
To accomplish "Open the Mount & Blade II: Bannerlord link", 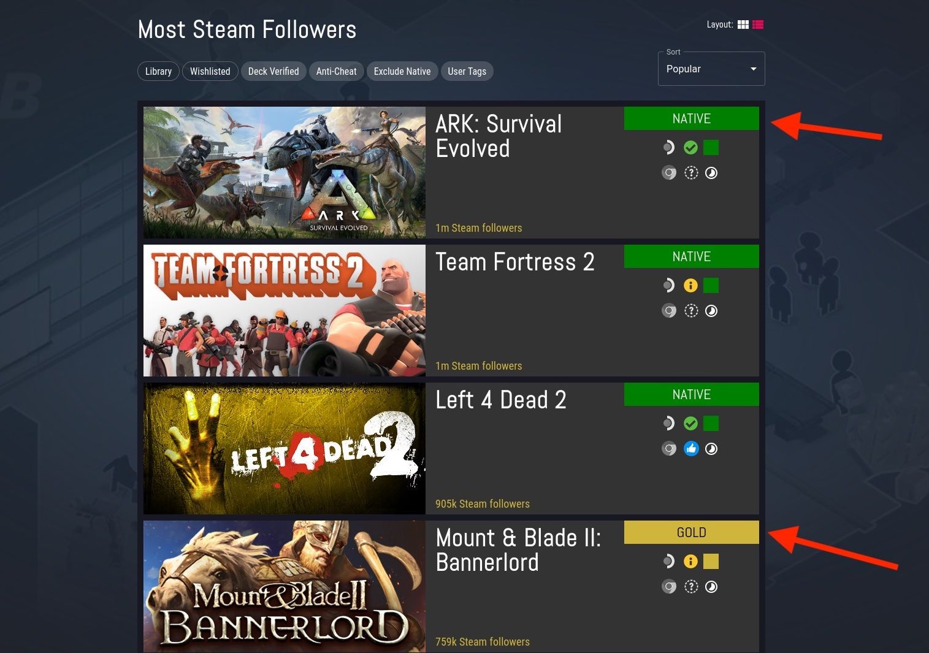I will (518, 550).
